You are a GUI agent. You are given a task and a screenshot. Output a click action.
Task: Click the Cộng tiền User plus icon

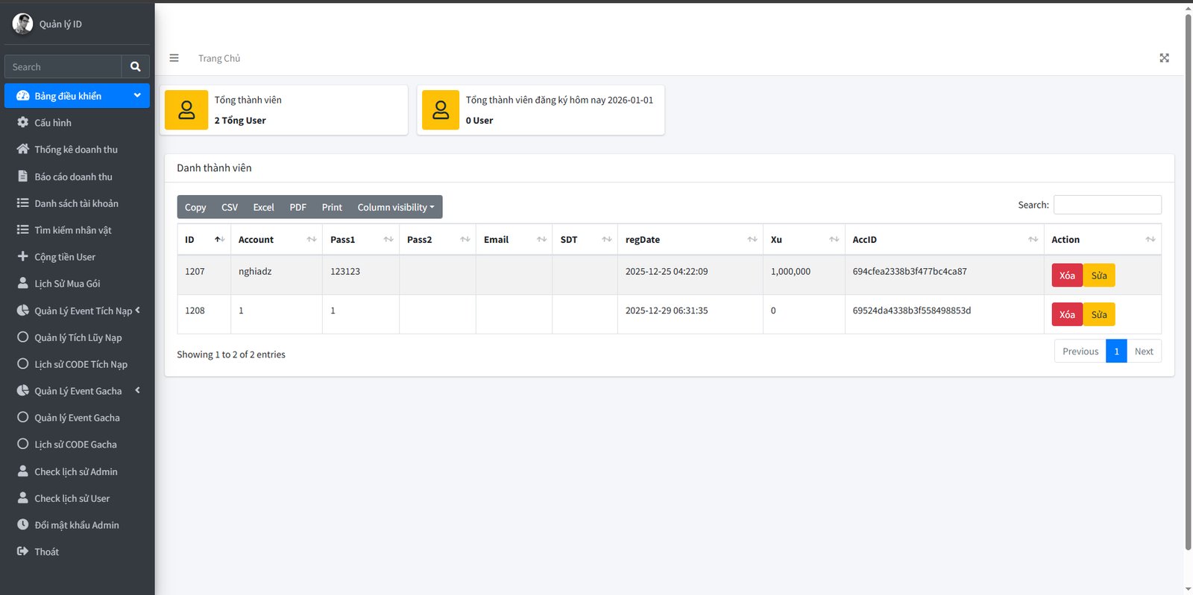tap(23, 256)
